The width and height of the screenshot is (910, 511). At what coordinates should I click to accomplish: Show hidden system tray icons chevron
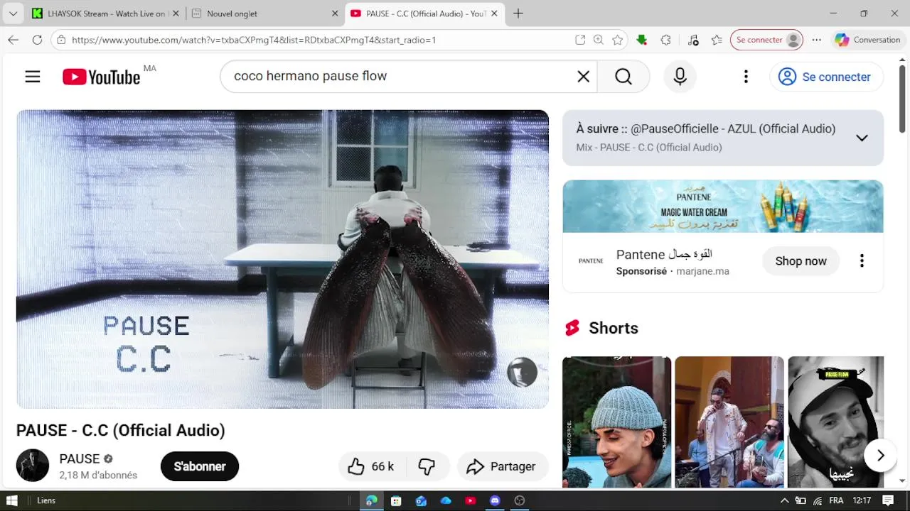coord(785,500)
